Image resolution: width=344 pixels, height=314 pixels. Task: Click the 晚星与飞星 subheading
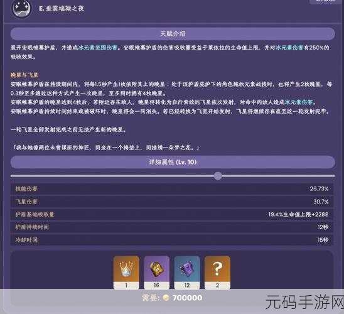pyautogui.click(x=24, y=75)
